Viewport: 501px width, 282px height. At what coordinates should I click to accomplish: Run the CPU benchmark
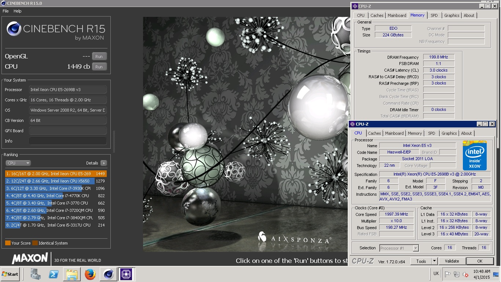99,67
